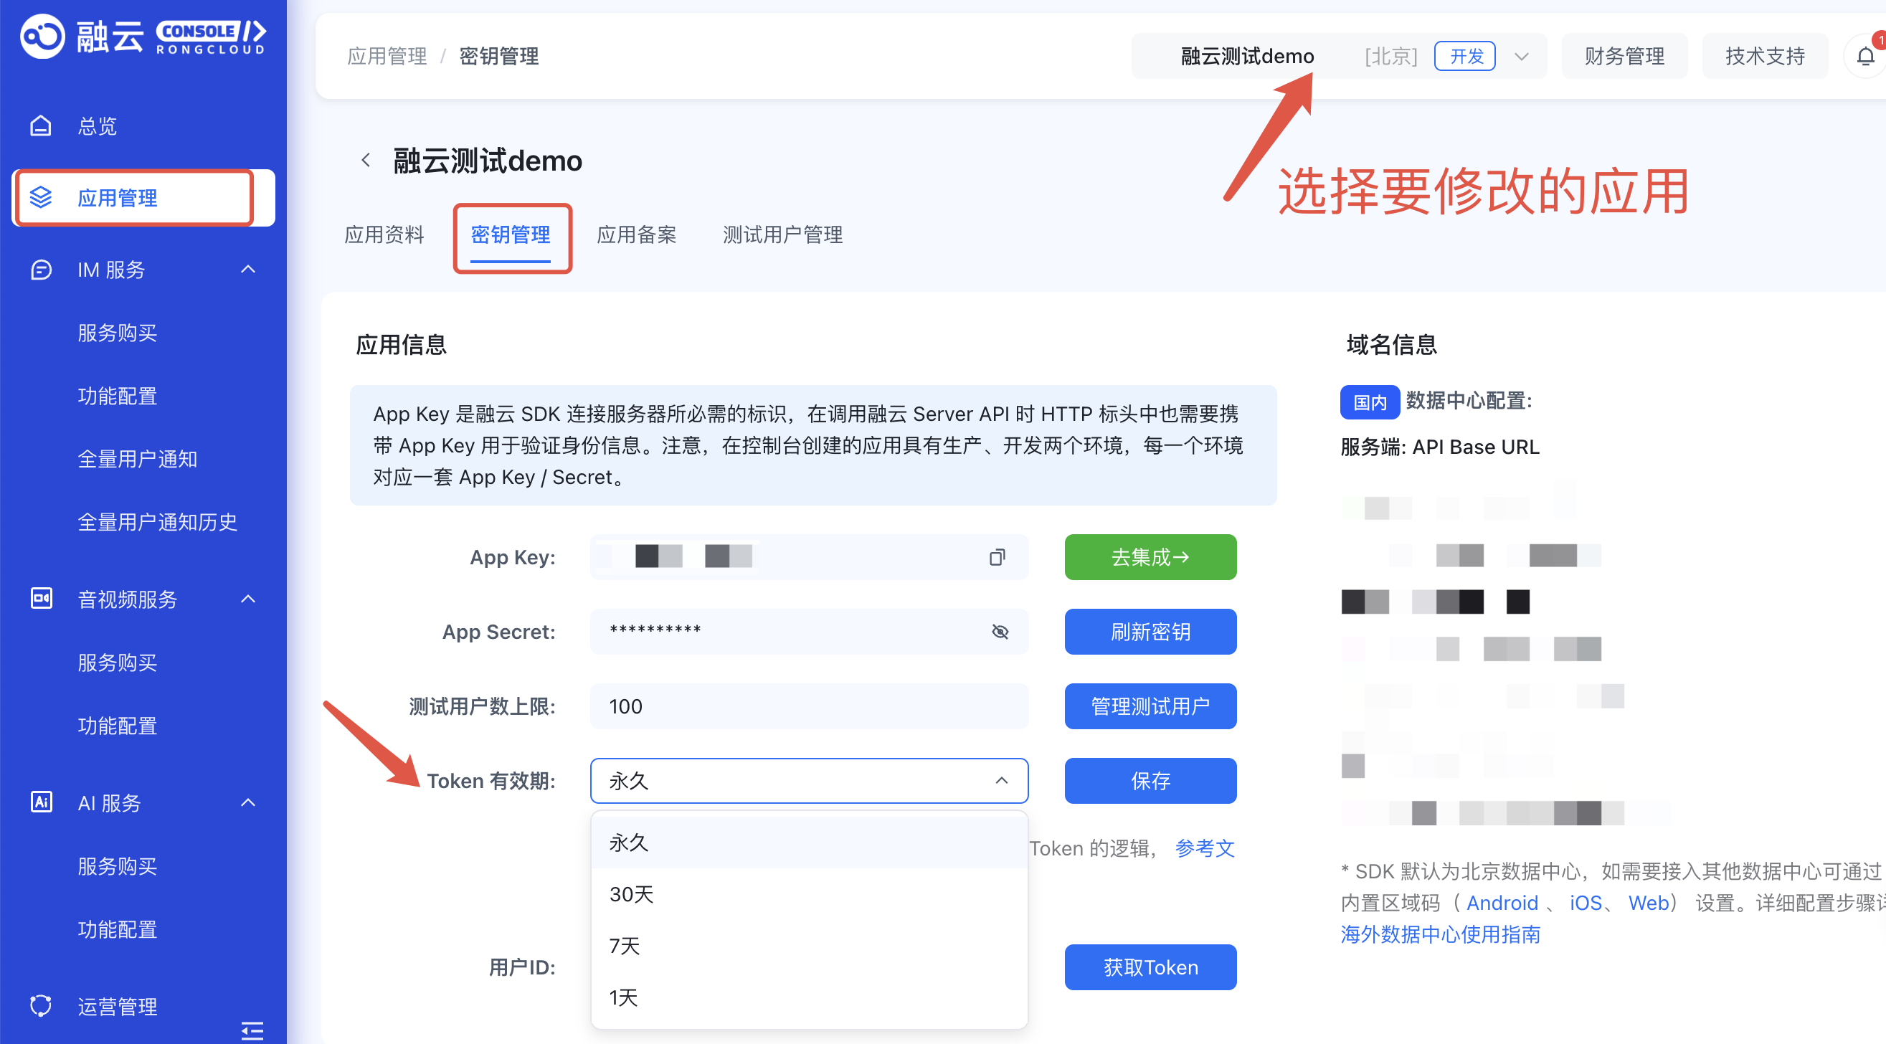Copy the App Key value
Screen dimensions: 1886x1044
click(997, 557)
